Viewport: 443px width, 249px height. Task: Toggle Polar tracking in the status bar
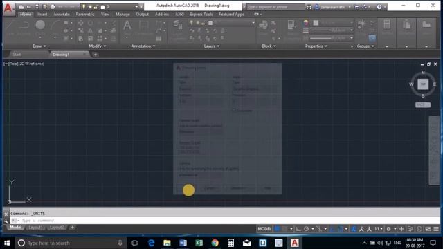[x=307, y=229]
